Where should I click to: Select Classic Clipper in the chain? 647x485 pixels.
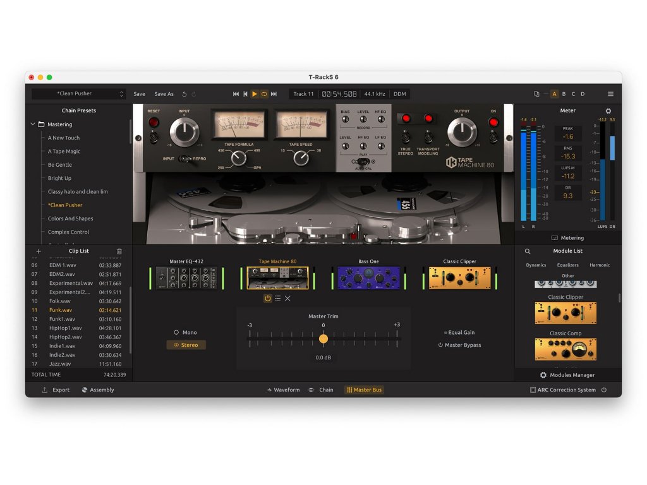click(x=460, y=278)
